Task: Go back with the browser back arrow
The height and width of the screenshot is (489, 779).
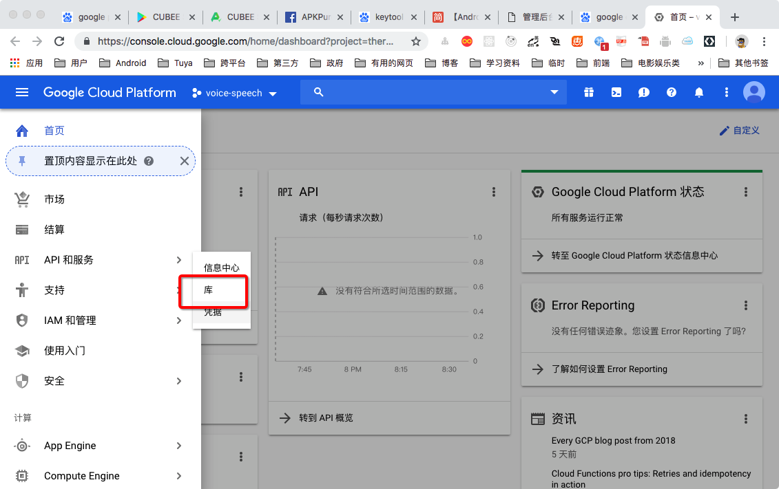Action: (15, 41)
